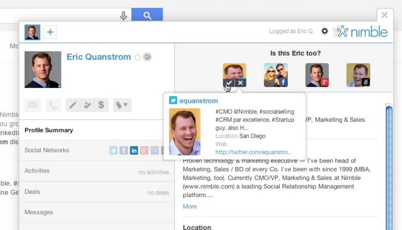Reject the Twitter profile match X
402x230 pixels.
(241, 83)
